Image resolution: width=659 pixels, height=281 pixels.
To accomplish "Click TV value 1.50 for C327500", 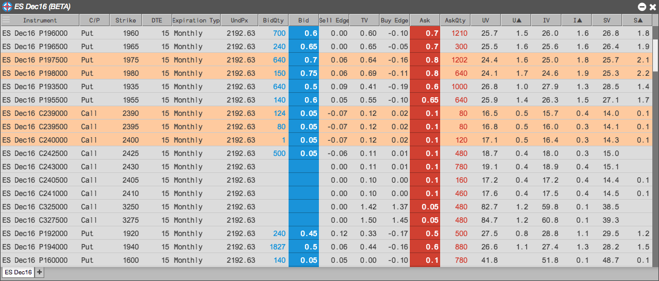I will click(364, 222).
